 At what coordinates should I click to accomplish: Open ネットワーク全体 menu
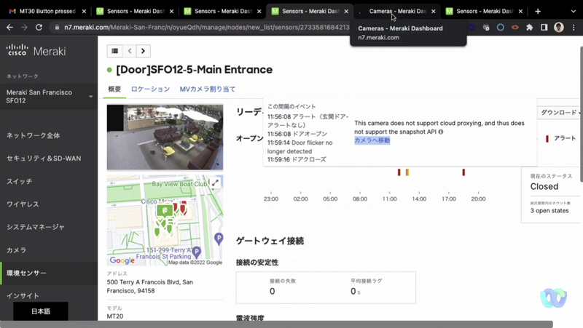pyautogui.click(x=33, y=135)
